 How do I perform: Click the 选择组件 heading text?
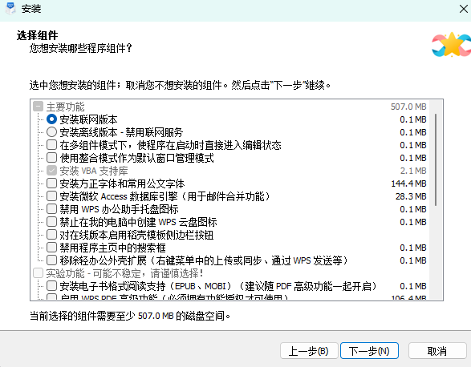(37, 35)
